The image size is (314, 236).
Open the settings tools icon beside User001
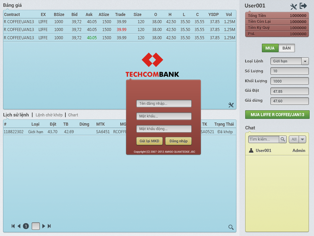[x=294, y=6]
